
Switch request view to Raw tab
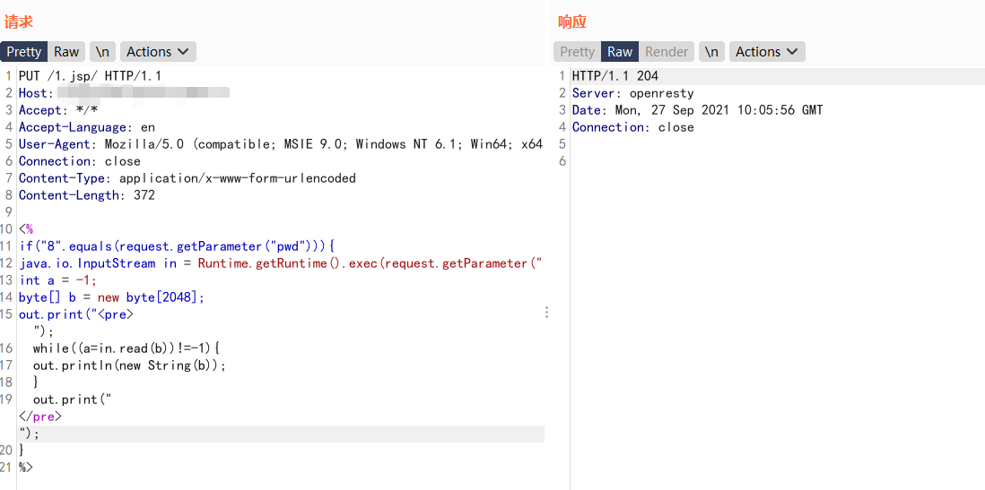click(x=66, y=51)
